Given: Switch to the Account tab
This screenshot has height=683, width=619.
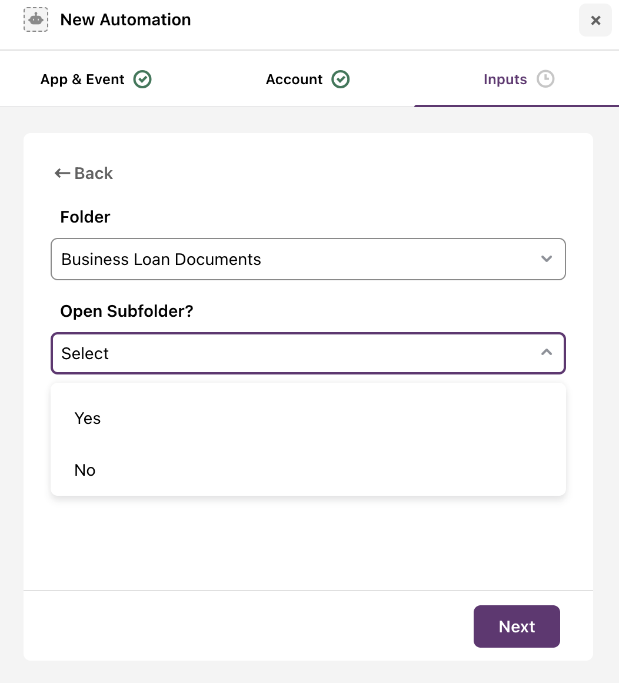Looking at the screenshot, I should 308,79.
